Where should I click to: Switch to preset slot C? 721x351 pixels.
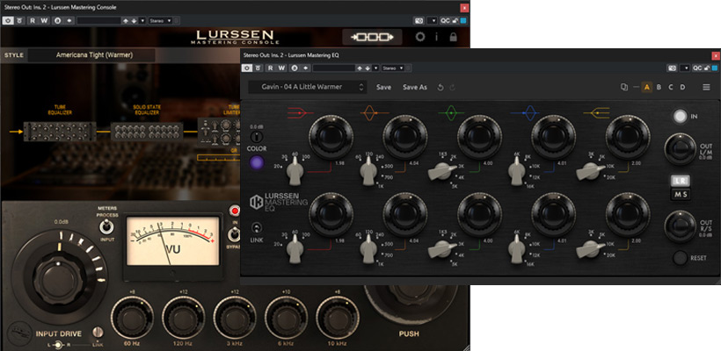(x=671, y=87)
